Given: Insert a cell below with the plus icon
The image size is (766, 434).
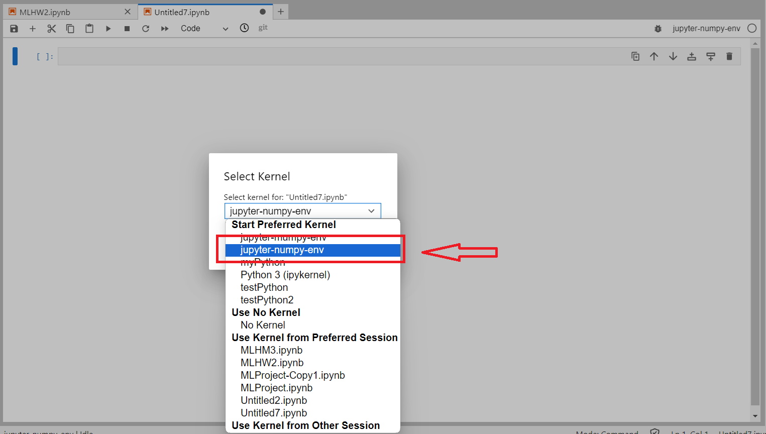Looking at the screenshot, I should [x=33, y=29].
